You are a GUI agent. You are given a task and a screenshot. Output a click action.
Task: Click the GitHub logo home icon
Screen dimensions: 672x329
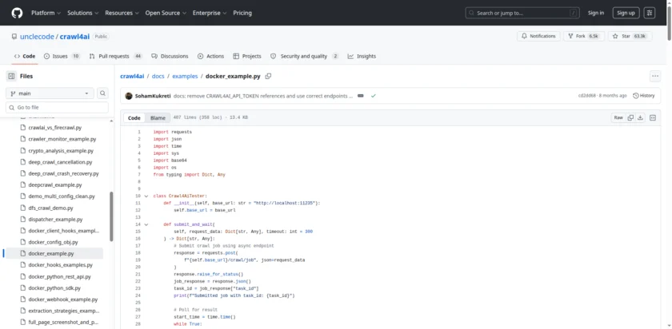17,13
